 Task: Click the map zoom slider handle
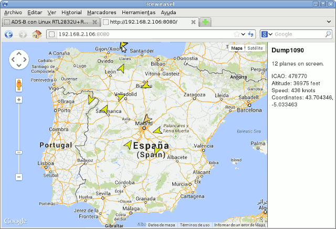[19, 152]
